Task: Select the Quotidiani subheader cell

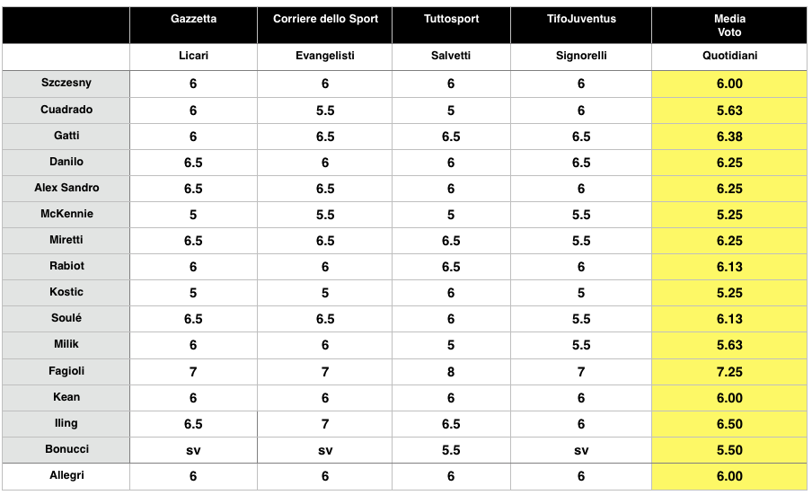Action: (729, 56)
